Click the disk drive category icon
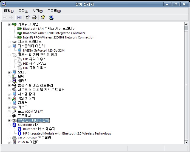Viewport: 190px width, 152px height. tap(14, 42)
